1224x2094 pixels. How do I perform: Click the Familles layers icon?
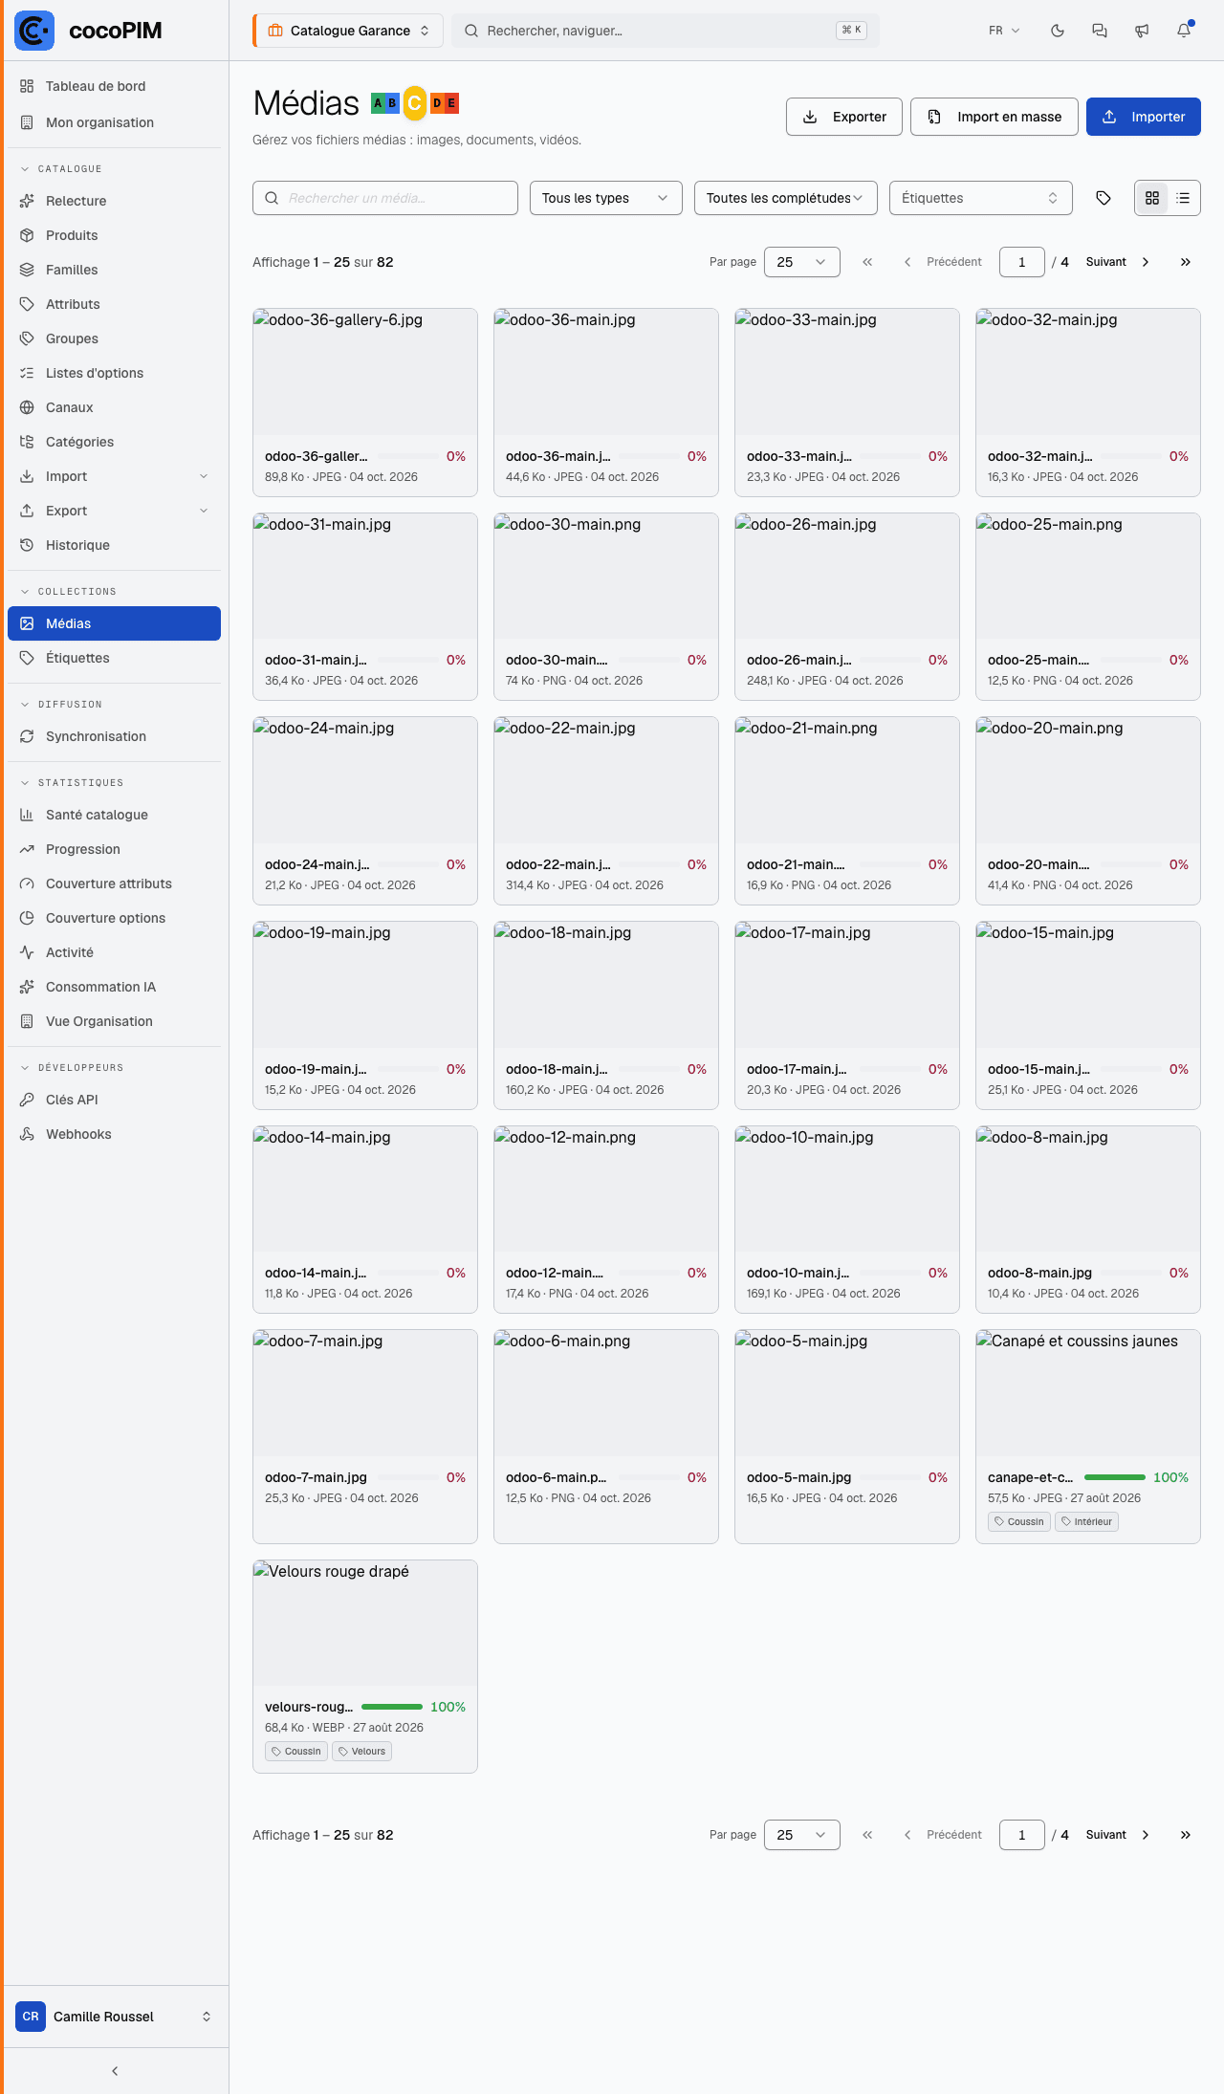click(x=27, y=270)
